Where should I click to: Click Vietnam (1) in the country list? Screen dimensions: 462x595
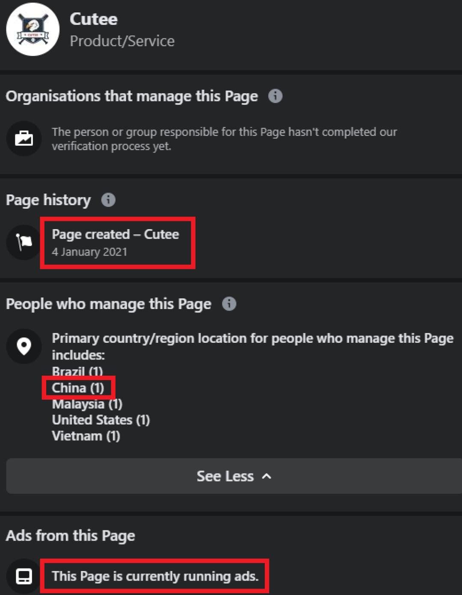click(86, 436)
